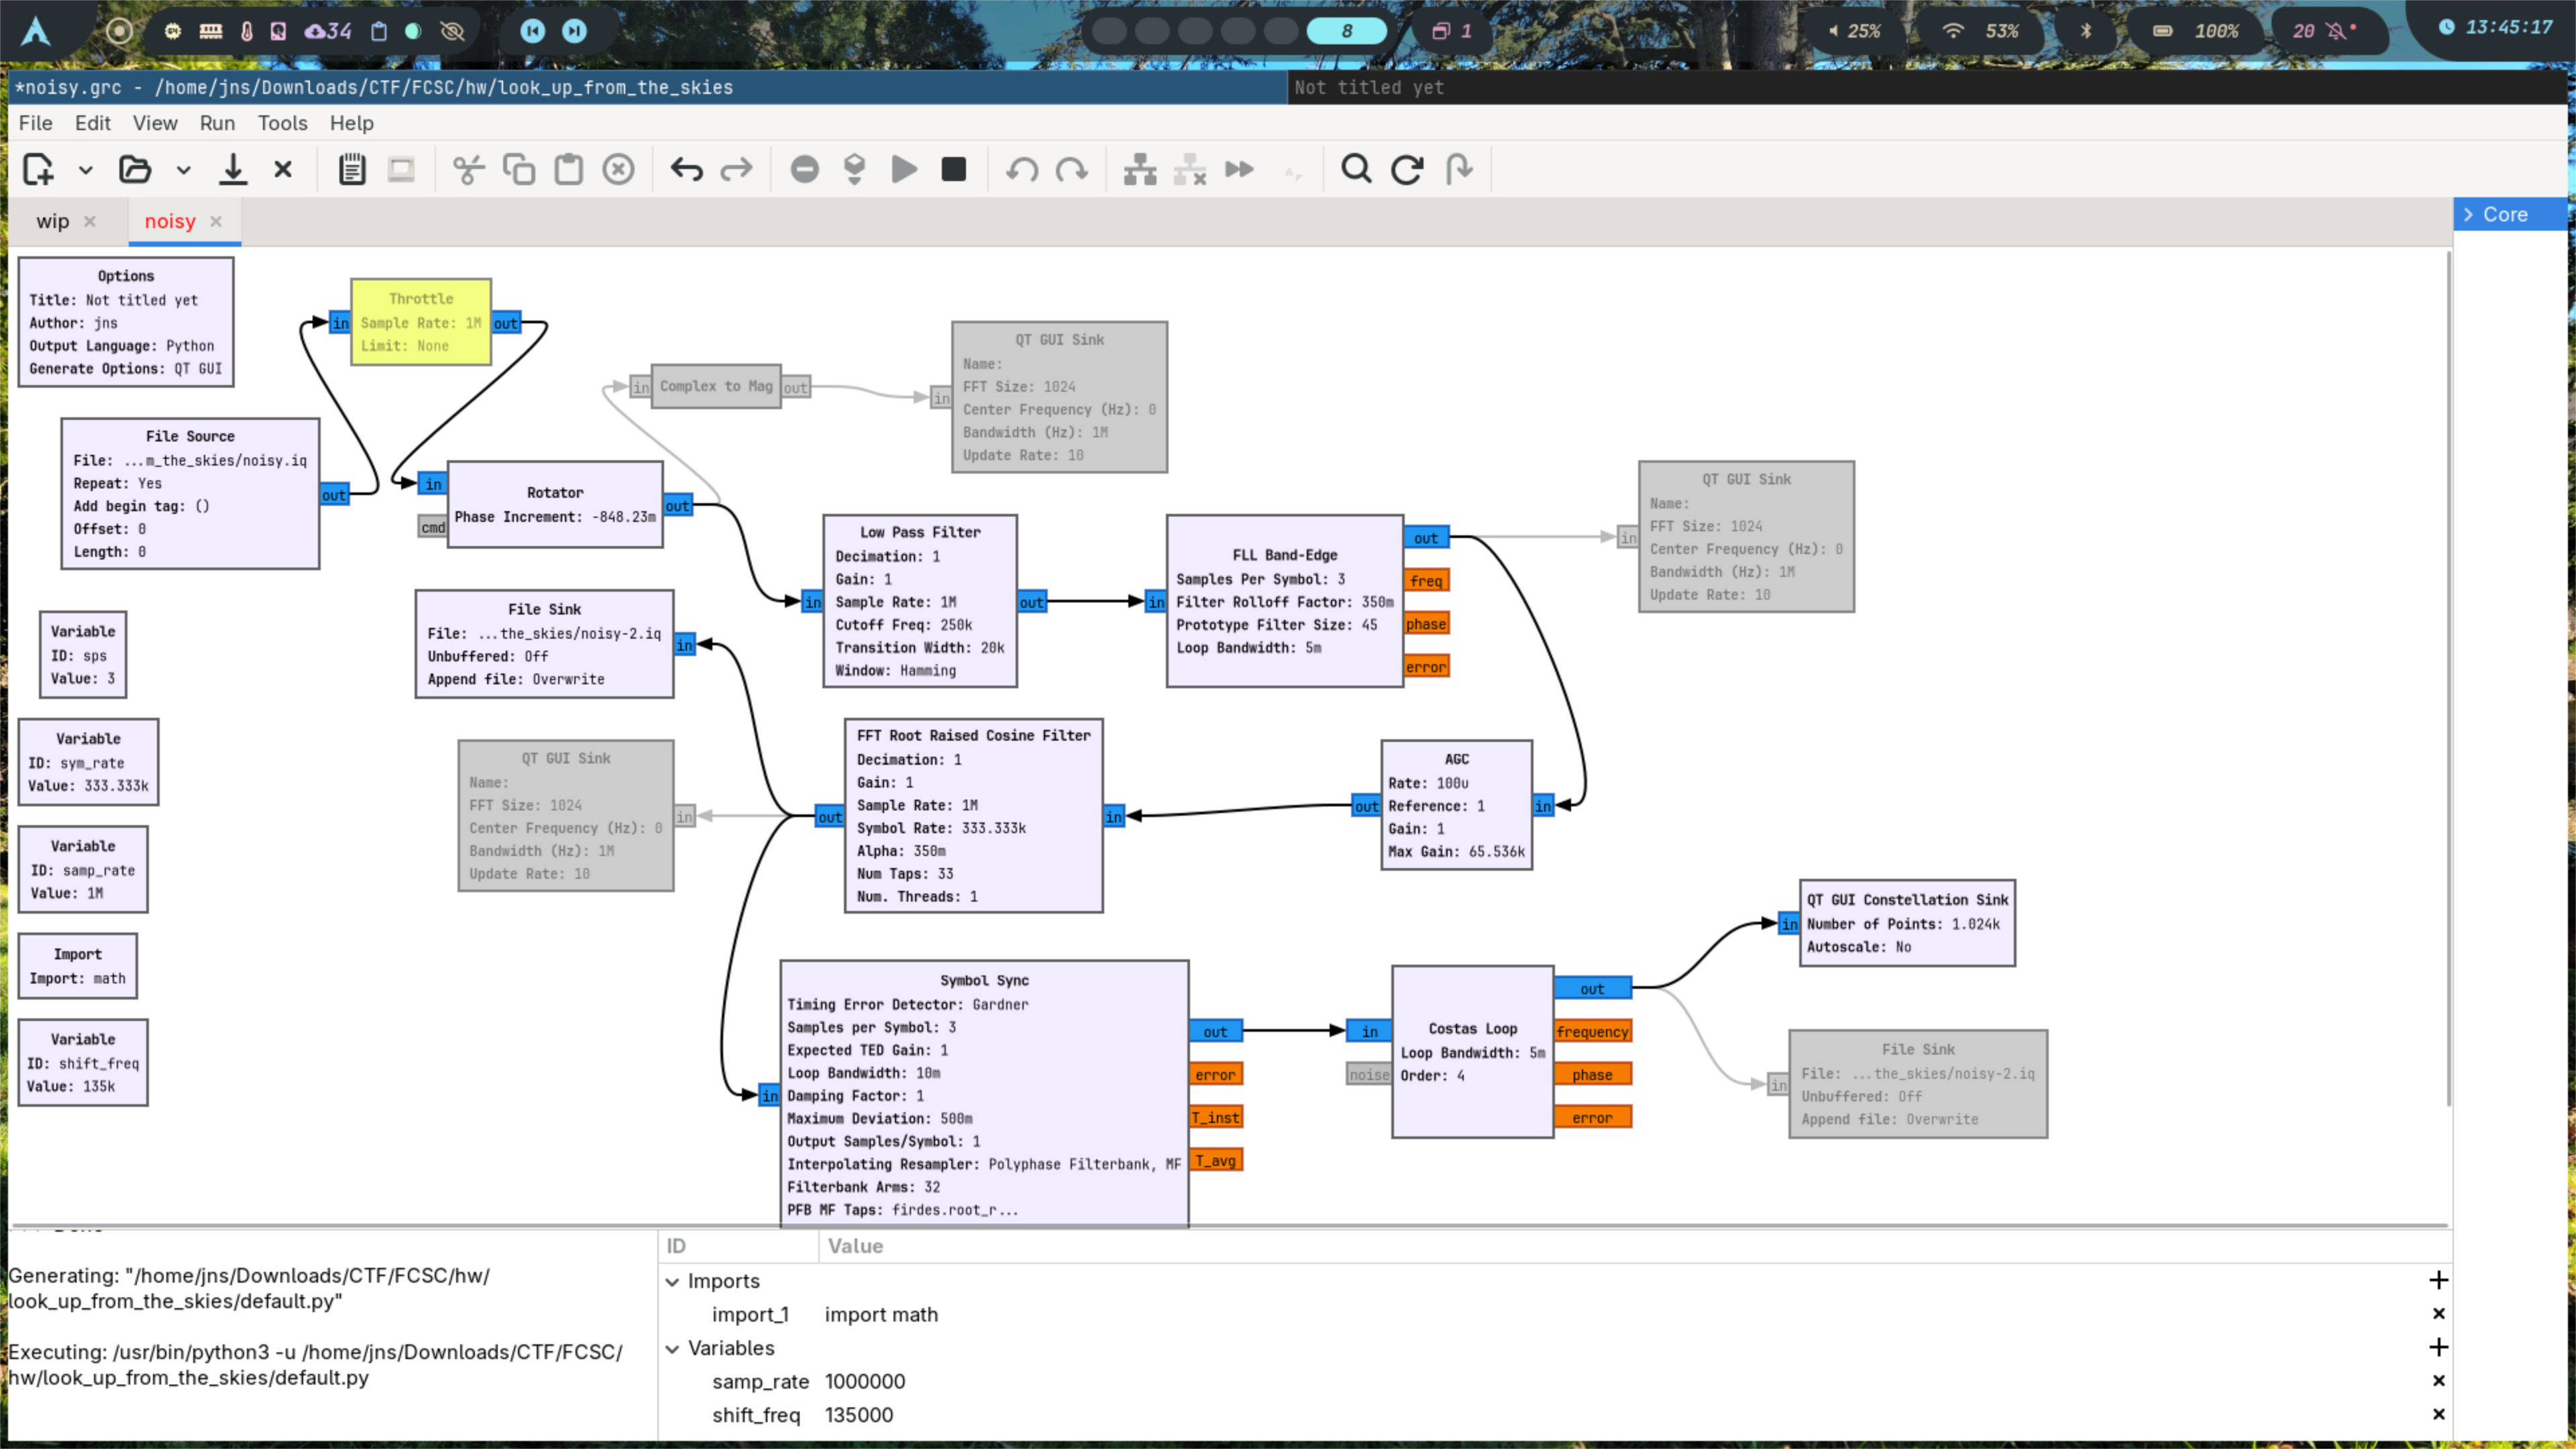Remove the shift_freq variable with its X
The height and width of the screenshot is (1449, 2576).
2438,1414
